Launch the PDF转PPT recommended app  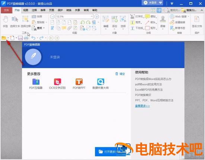tap(79, 84)
